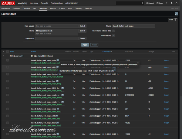Image resolution: width=182 pixels, height=139 pixels.
Task: Switch to the Screens tab
Action: (x=62, y=8)
